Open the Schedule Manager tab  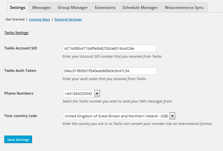pos(140,7)
